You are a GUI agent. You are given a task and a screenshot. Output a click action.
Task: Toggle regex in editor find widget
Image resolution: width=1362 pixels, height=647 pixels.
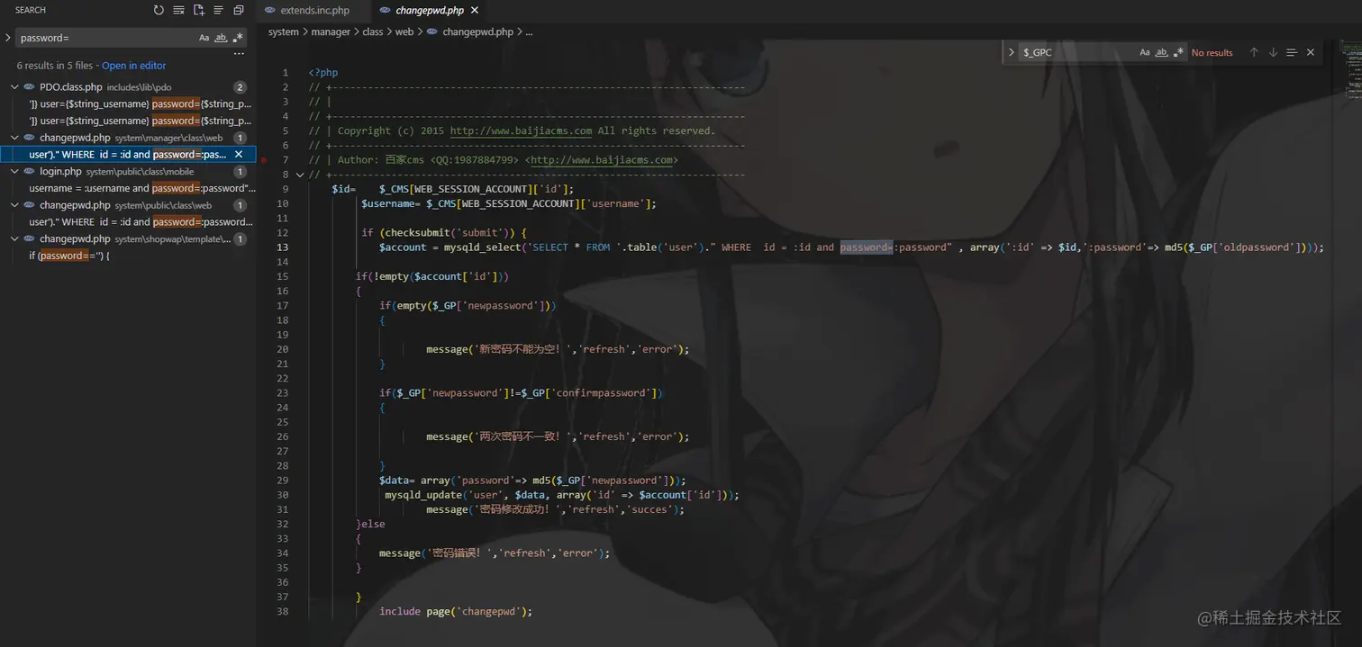click(1178, 52)
